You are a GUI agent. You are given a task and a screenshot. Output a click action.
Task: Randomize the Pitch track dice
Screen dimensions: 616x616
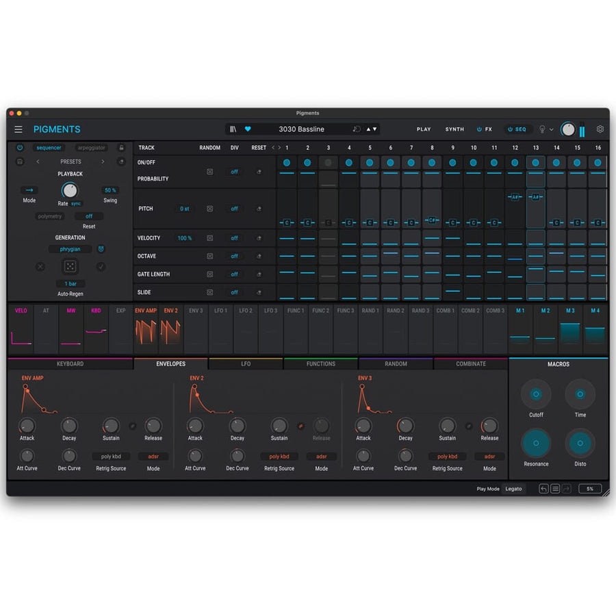(210, 209)
